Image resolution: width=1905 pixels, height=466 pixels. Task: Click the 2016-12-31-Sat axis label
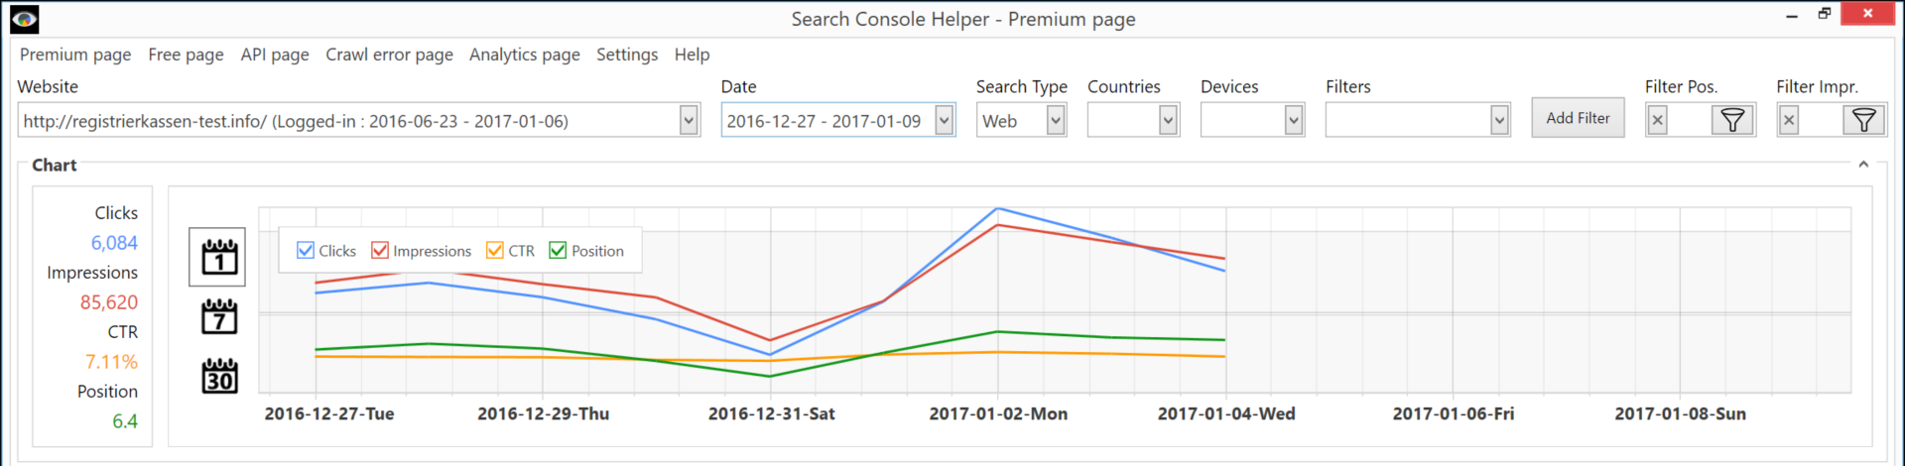(771, 413)
